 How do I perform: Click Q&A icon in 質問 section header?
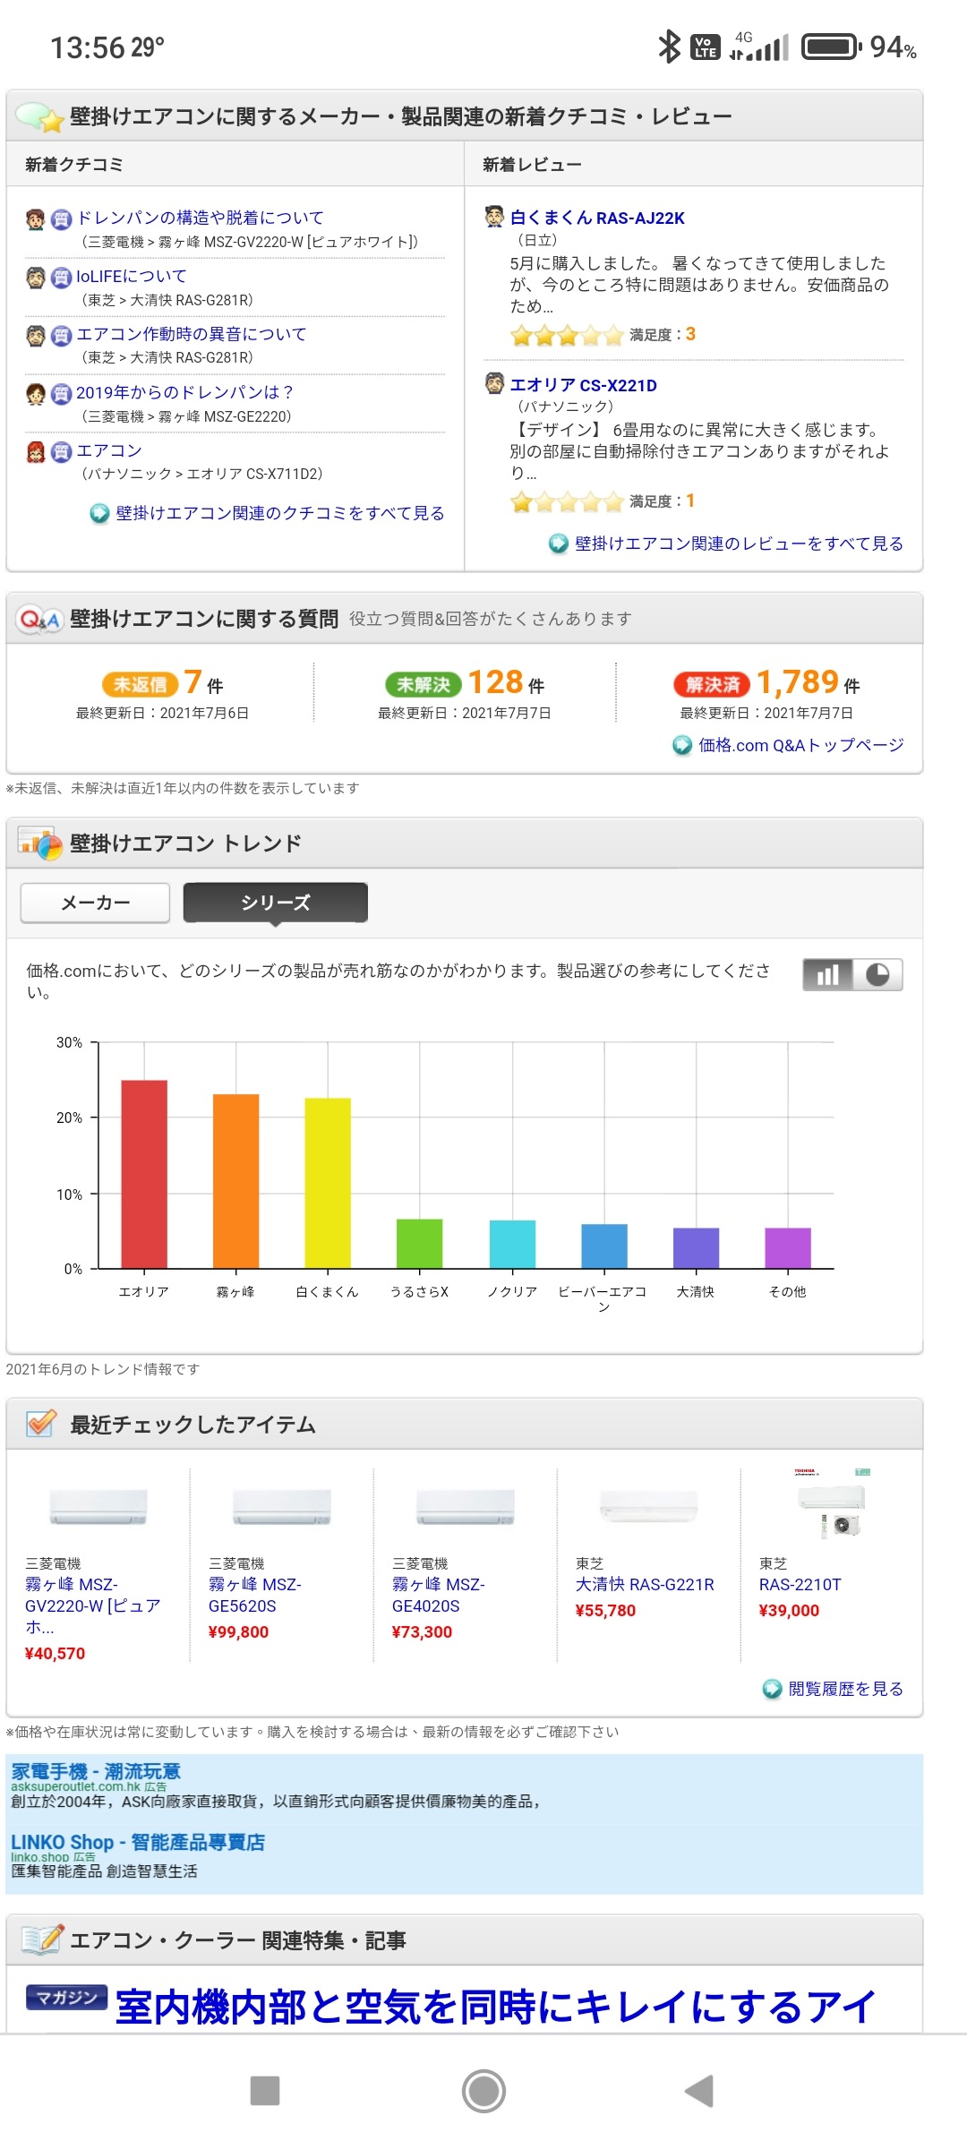click(x=39, y=619)
